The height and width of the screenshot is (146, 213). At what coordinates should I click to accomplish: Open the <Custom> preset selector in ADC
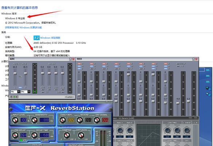[69, 97]
